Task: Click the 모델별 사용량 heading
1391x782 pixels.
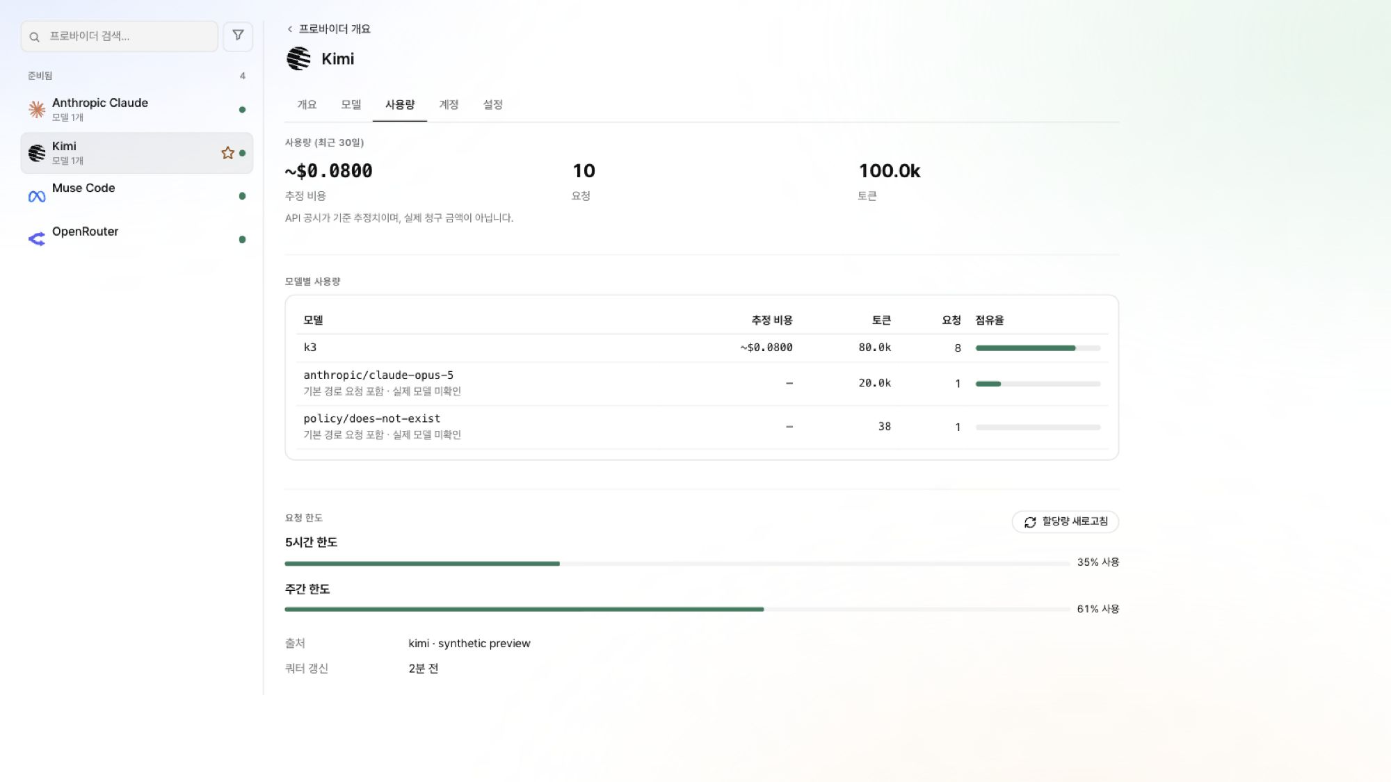Action: 312,282
